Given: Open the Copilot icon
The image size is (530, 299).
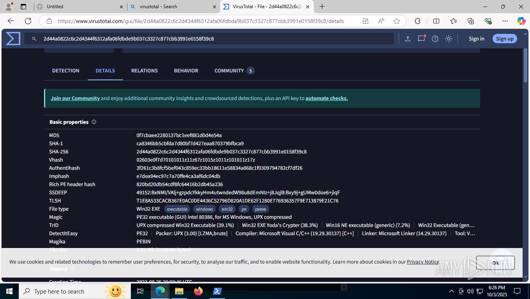Looking at the screenshot, I should coord(521,21).
